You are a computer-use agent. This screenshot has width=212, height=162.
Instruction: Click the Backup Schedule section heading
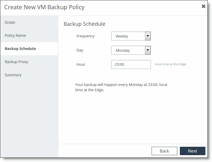84,24
